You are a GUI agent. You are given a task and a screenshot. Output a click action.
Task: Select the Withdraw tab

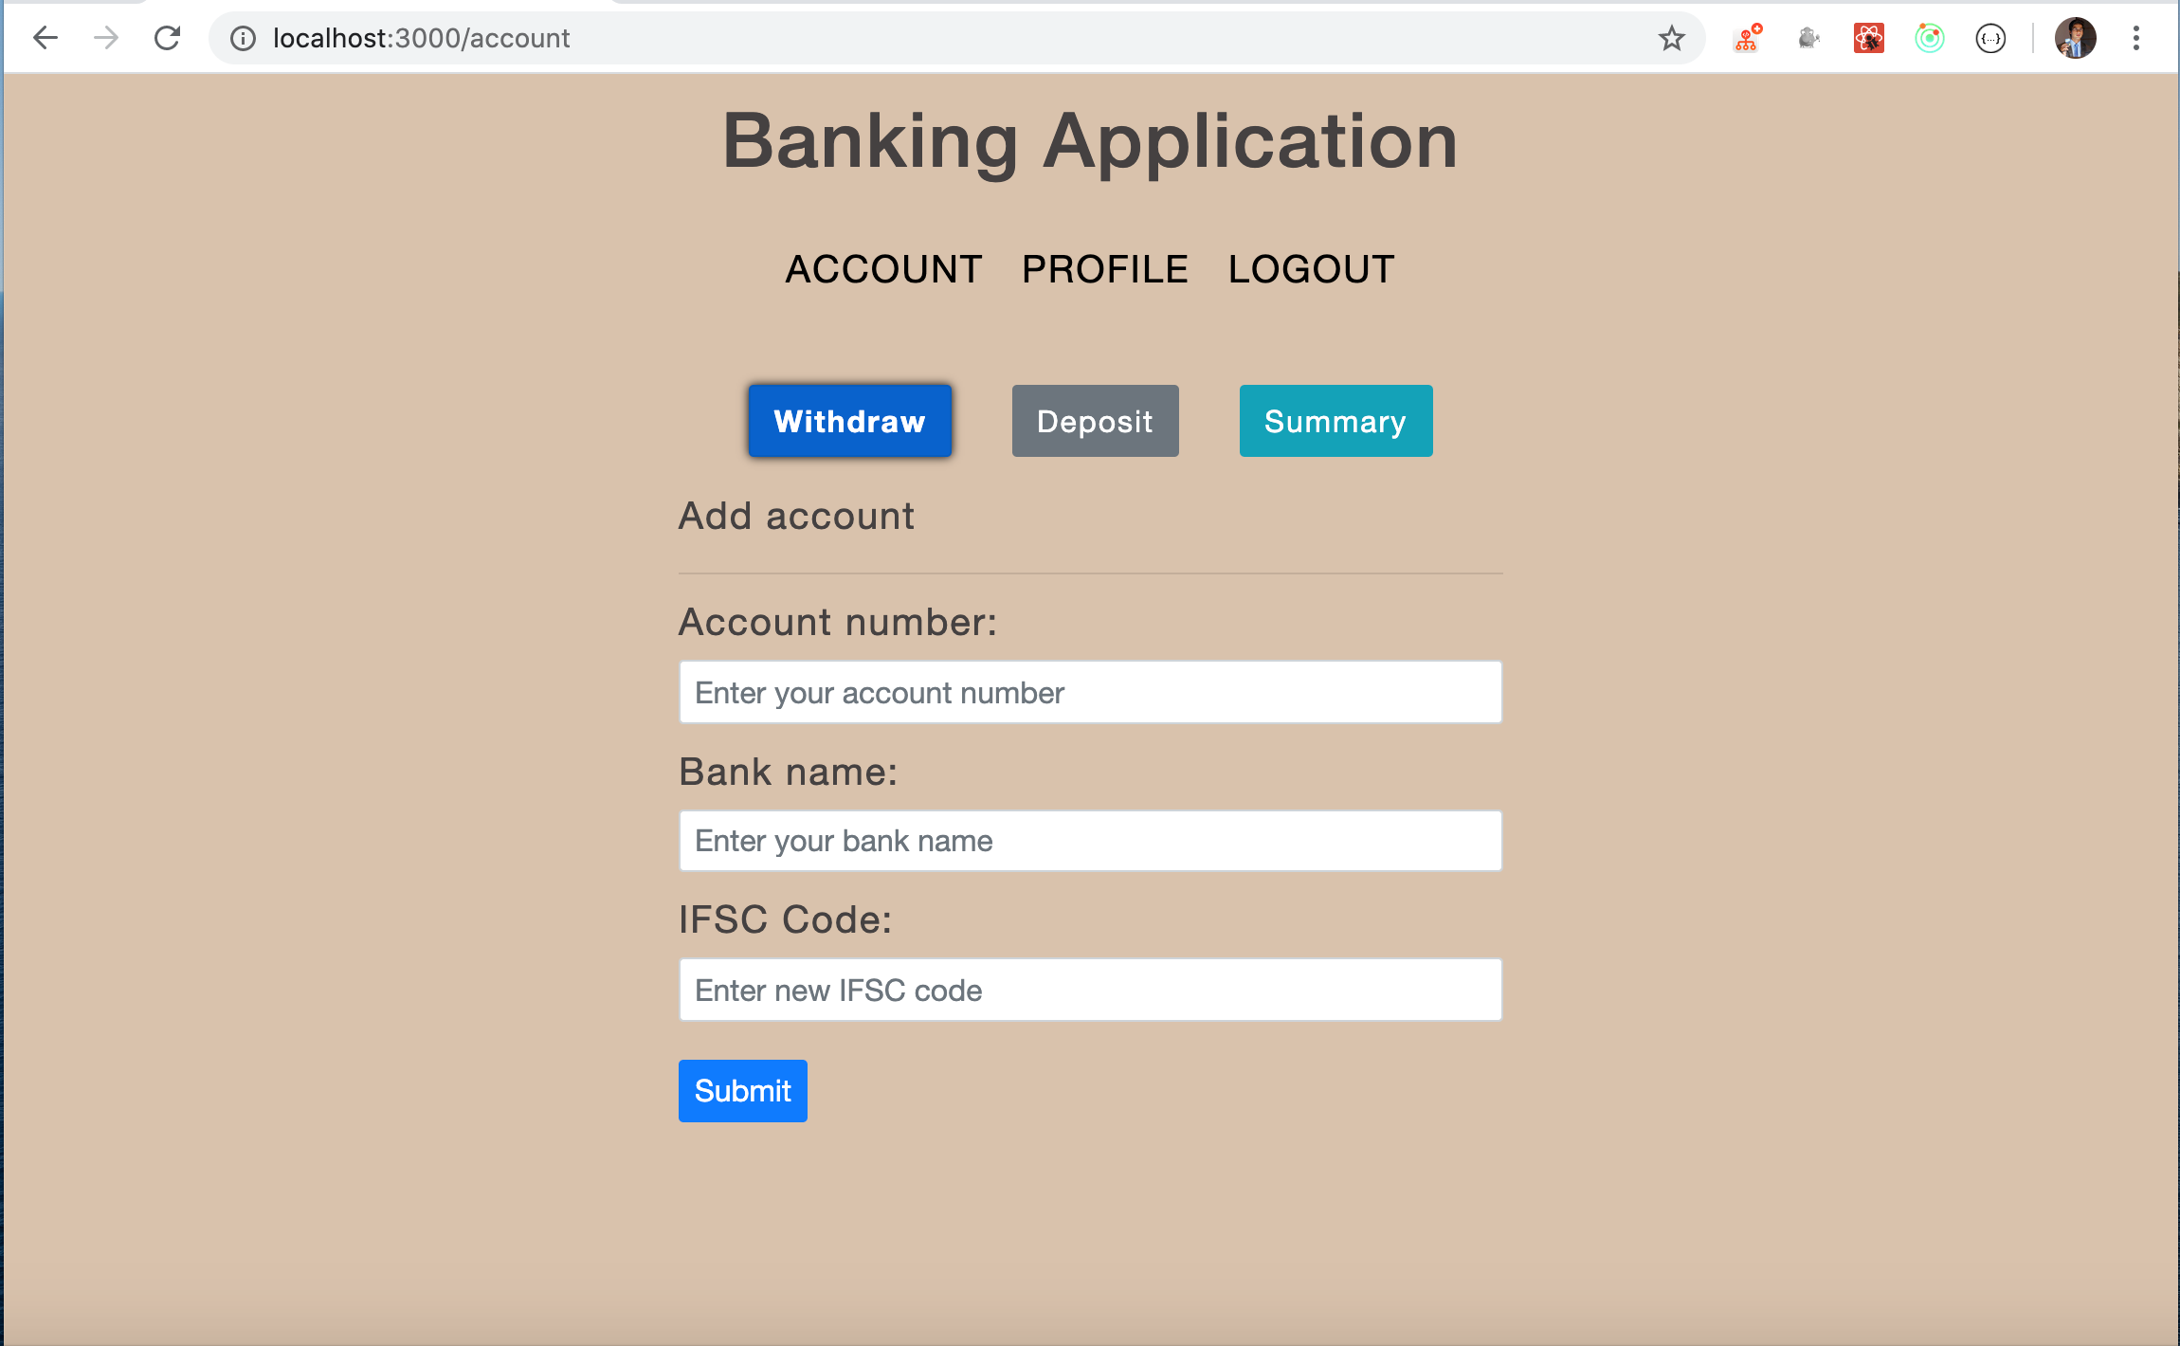point(849,421)
